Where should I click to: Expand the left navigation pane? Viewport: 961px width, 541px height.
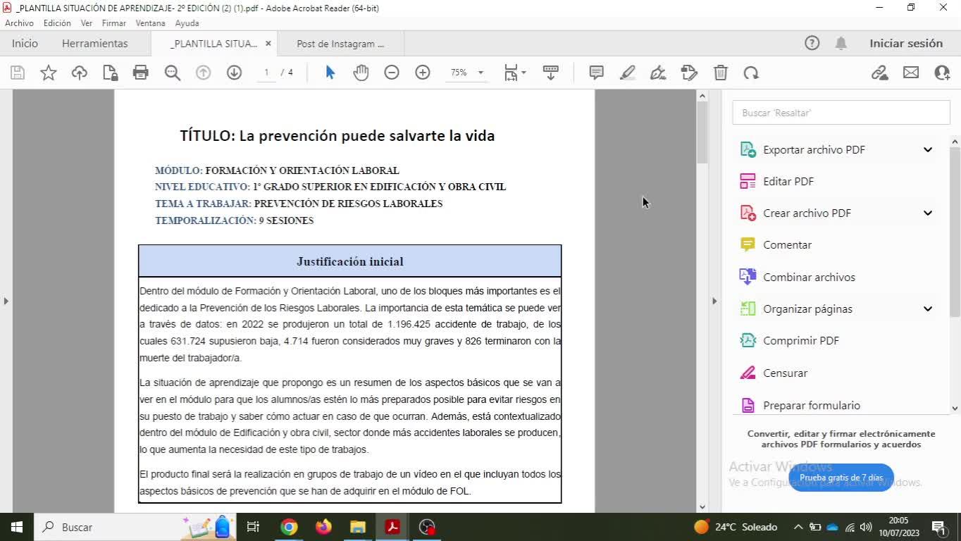[x=6, y=301]
